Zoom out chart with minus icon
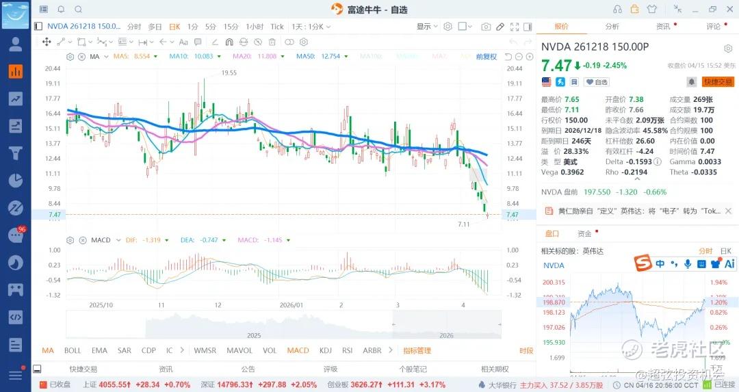 (519, 57)
